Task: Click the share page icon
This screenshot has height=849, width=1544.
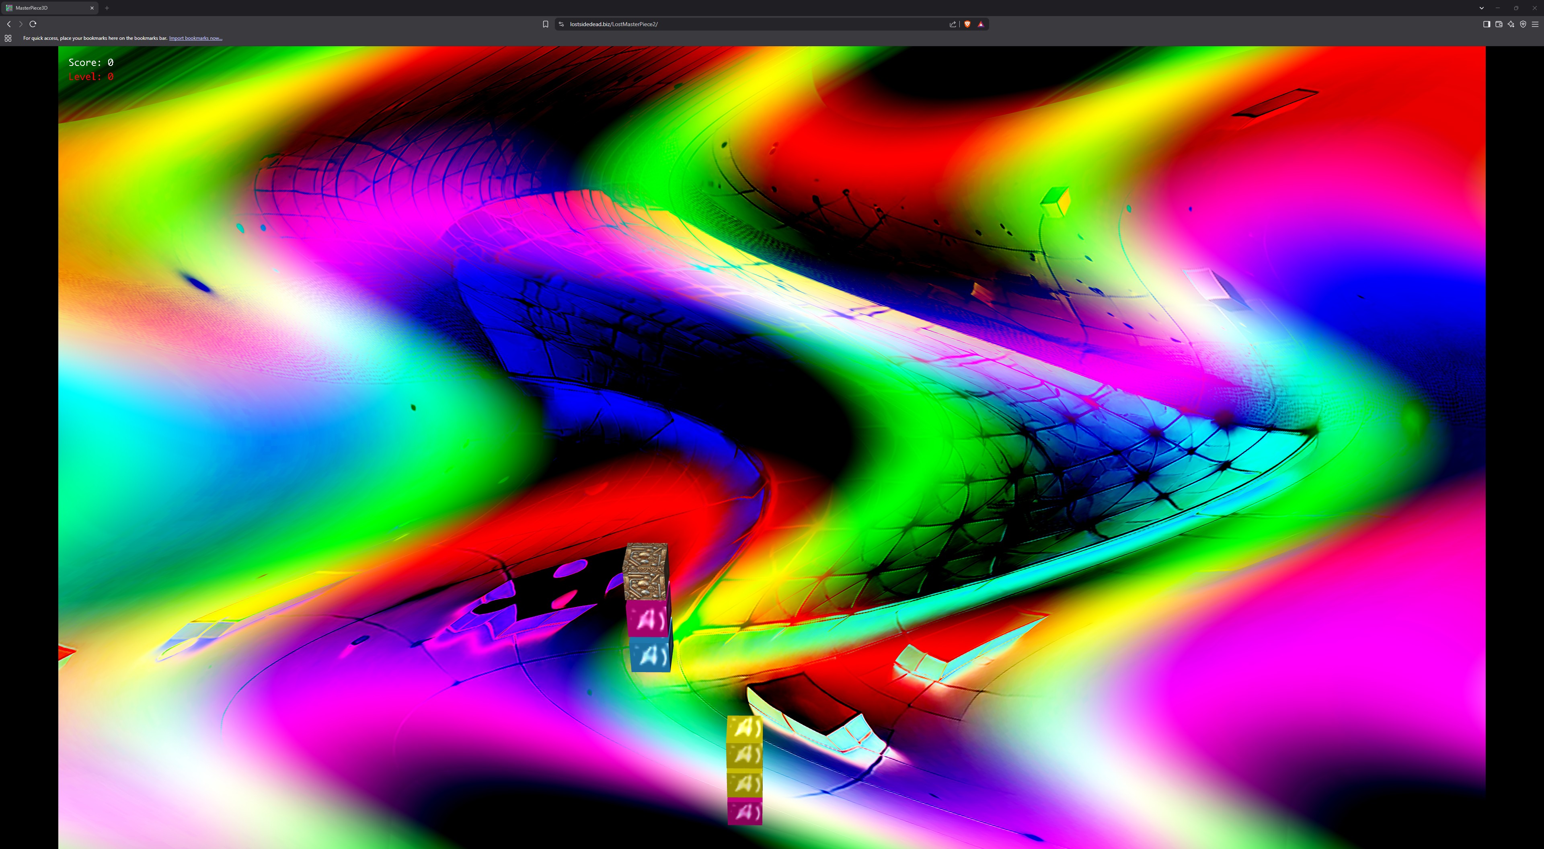Action: point(953,24)
